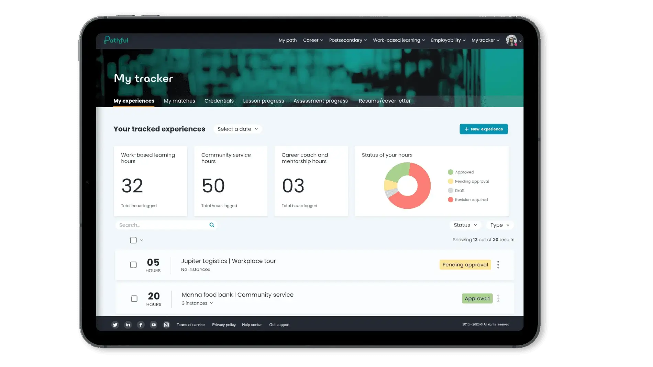Click the search magnifier icon
Viewport: 653px width, 367px height.
coord(212,225)
